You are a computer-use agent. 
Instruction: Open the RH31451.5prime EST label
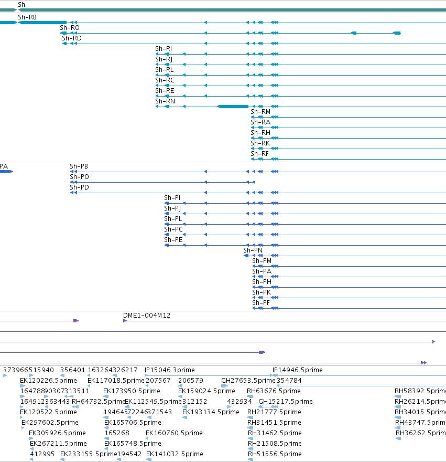274,423
